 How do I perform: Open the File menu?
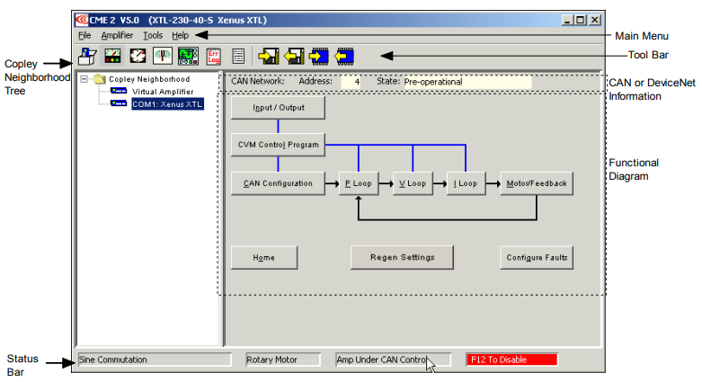(84, 35)
